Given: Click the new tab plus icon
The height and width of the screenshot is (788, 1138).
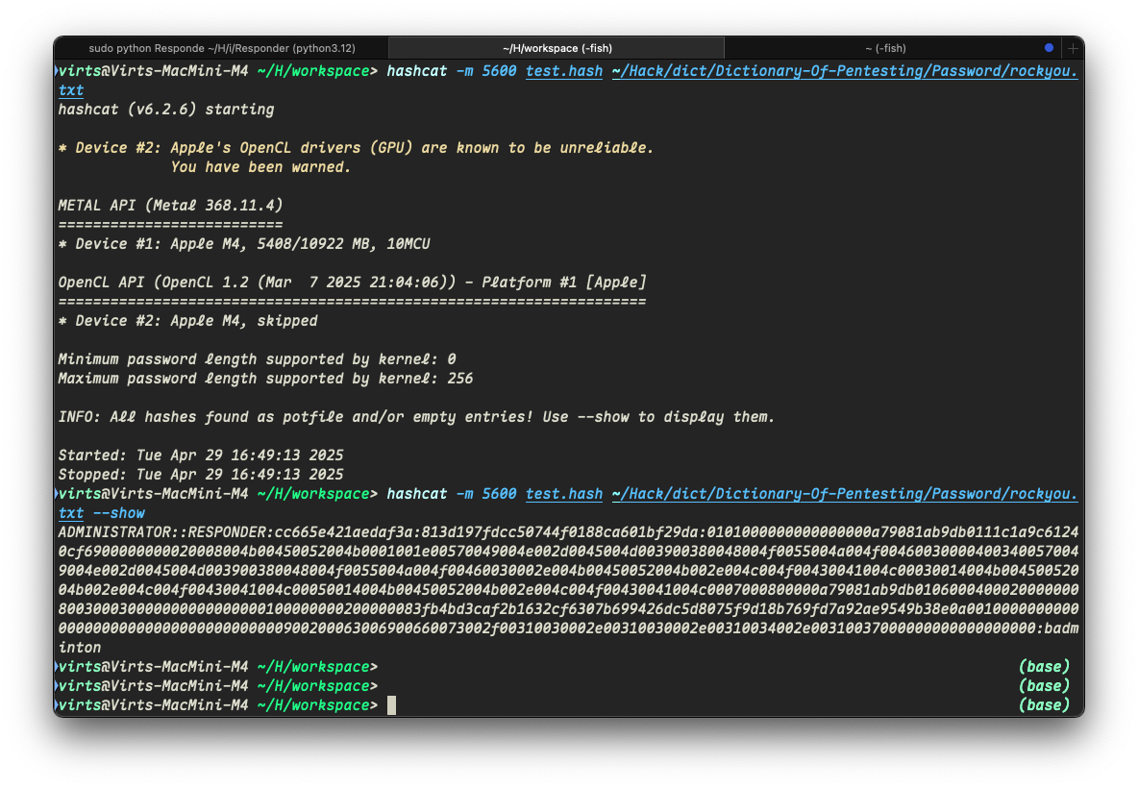Looking at the screenshot, I should point(1073,48).
